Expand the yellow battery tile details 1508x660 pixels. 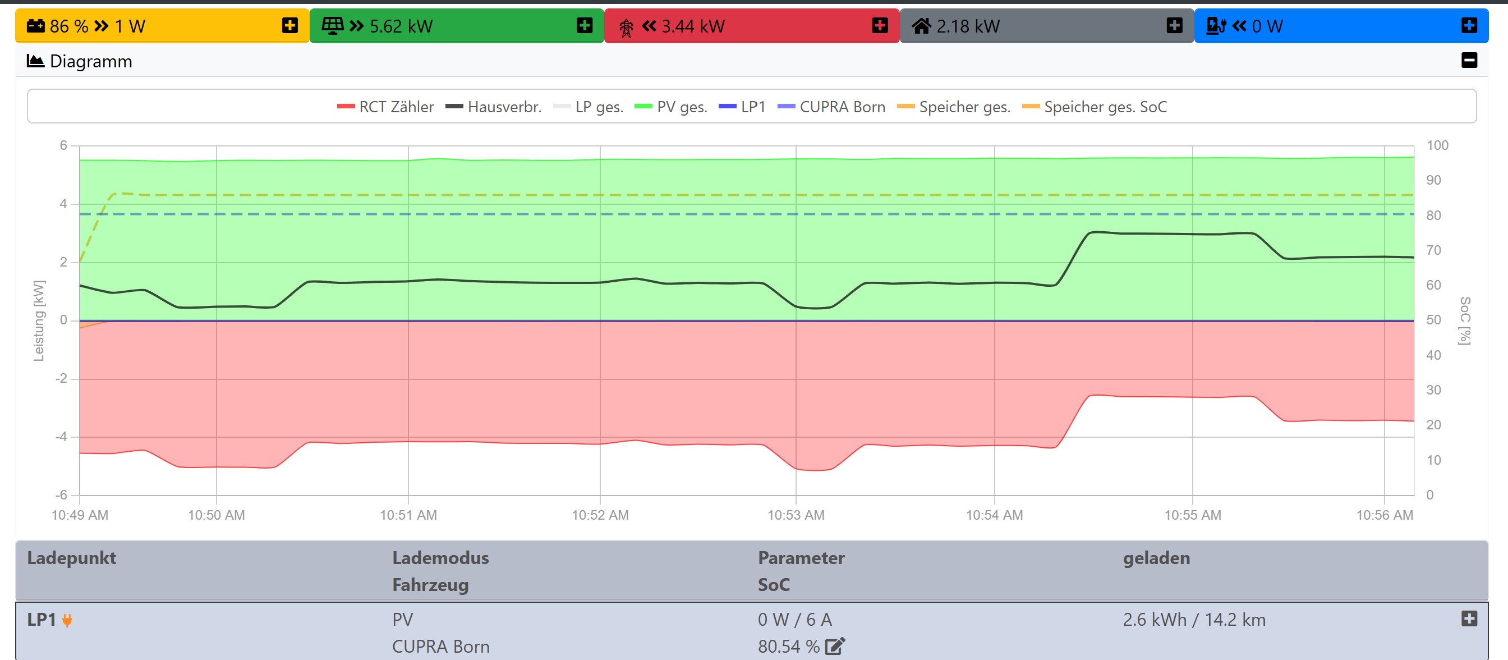coord(289,26)
